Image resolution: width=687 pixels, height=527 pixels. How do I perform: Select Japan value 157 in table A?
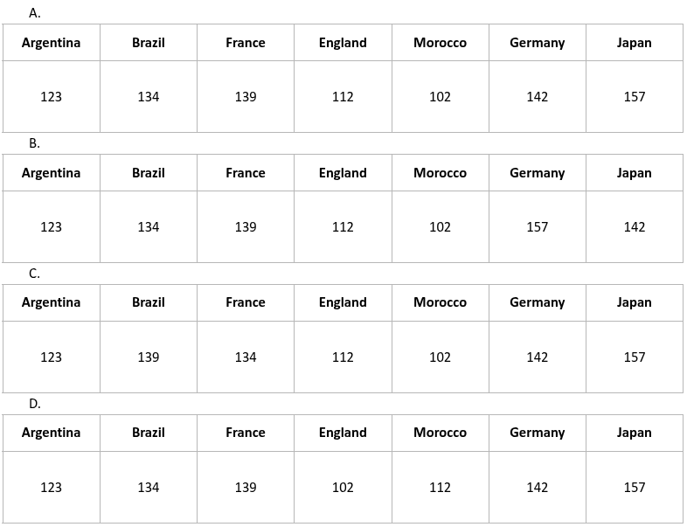[x=634, y=97]
